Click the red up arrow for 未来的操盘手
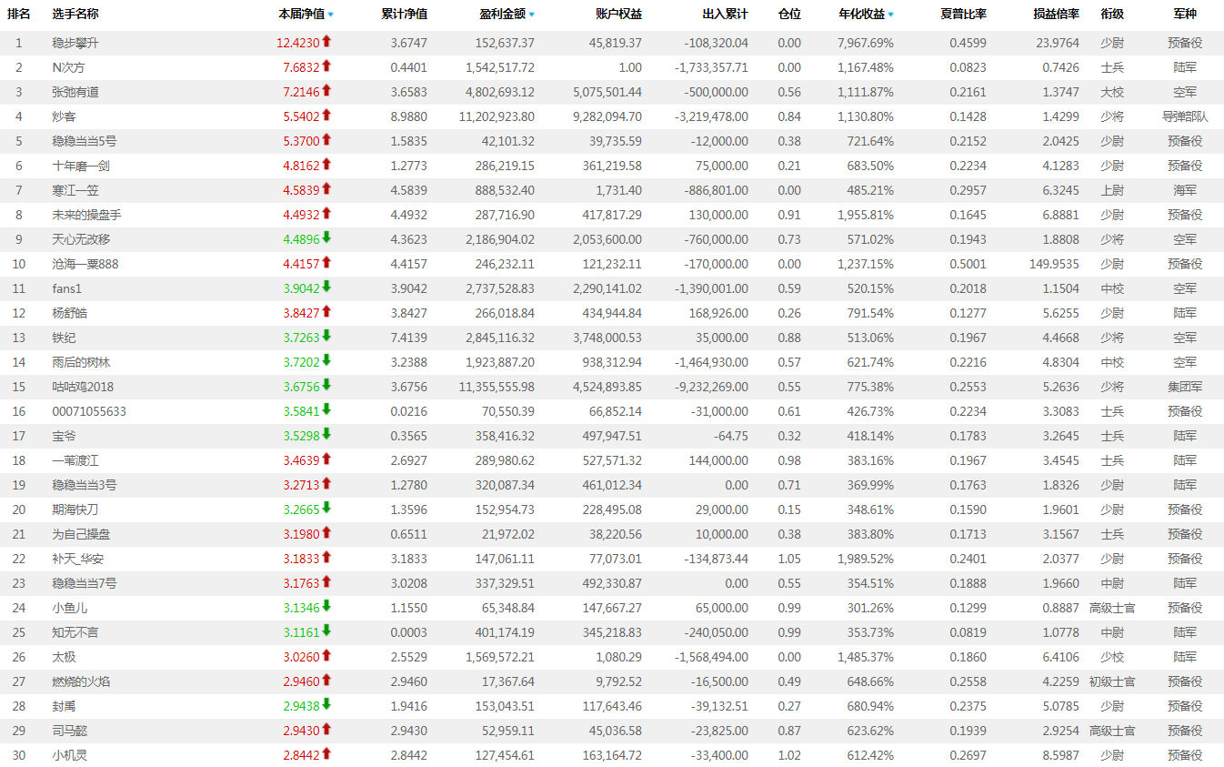 (x=326, y=214)
